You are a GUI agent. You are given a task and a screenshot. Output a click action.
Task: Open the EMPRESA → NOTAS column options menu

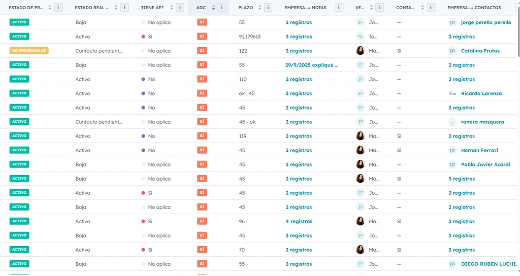click(x=339, y=8)
